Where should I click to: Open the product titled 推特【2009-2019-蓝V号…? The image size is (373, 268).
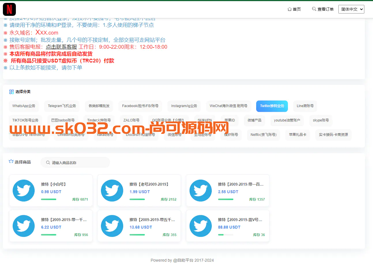click(x=240, y=220)
